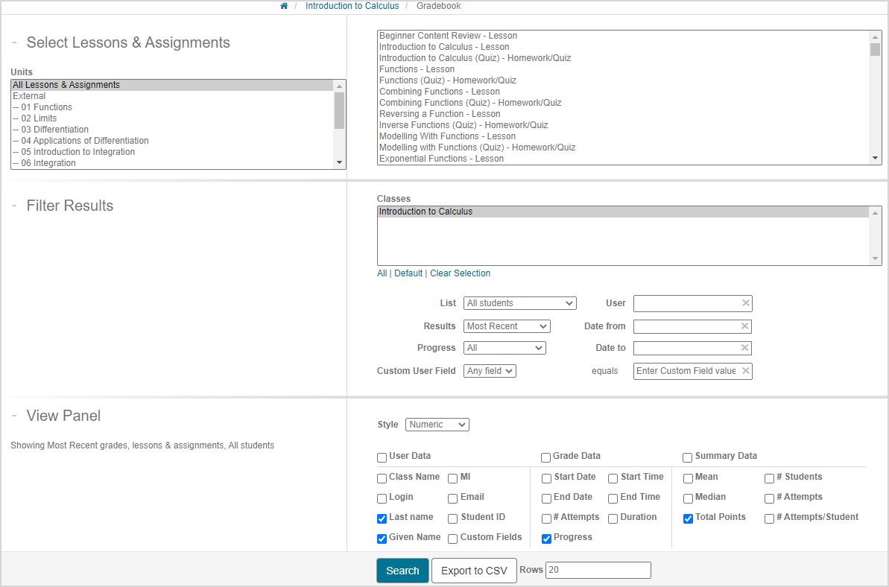Click the Introduction to Calculus breadcrumb link
Image resolution: width=889 pixels, height=587 pixels.
click(352, 6)
